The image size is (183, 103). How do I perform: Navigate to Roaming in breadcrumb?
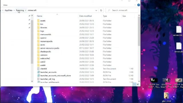(x=20, y=10)
